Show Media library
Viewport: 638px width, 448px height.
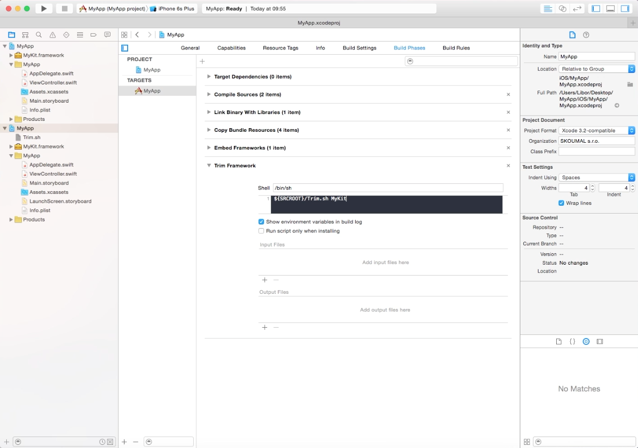(599, 342)
